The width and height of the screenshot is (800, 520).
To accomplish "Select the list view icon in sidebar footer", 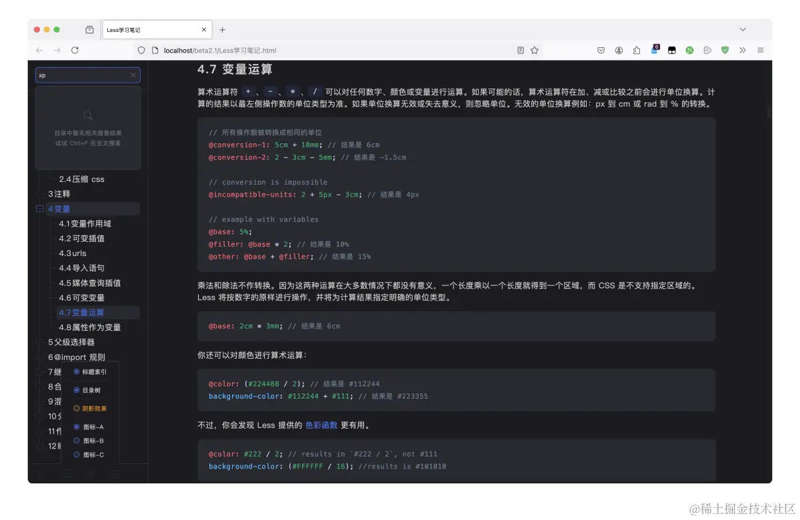I will pos(66,473).
